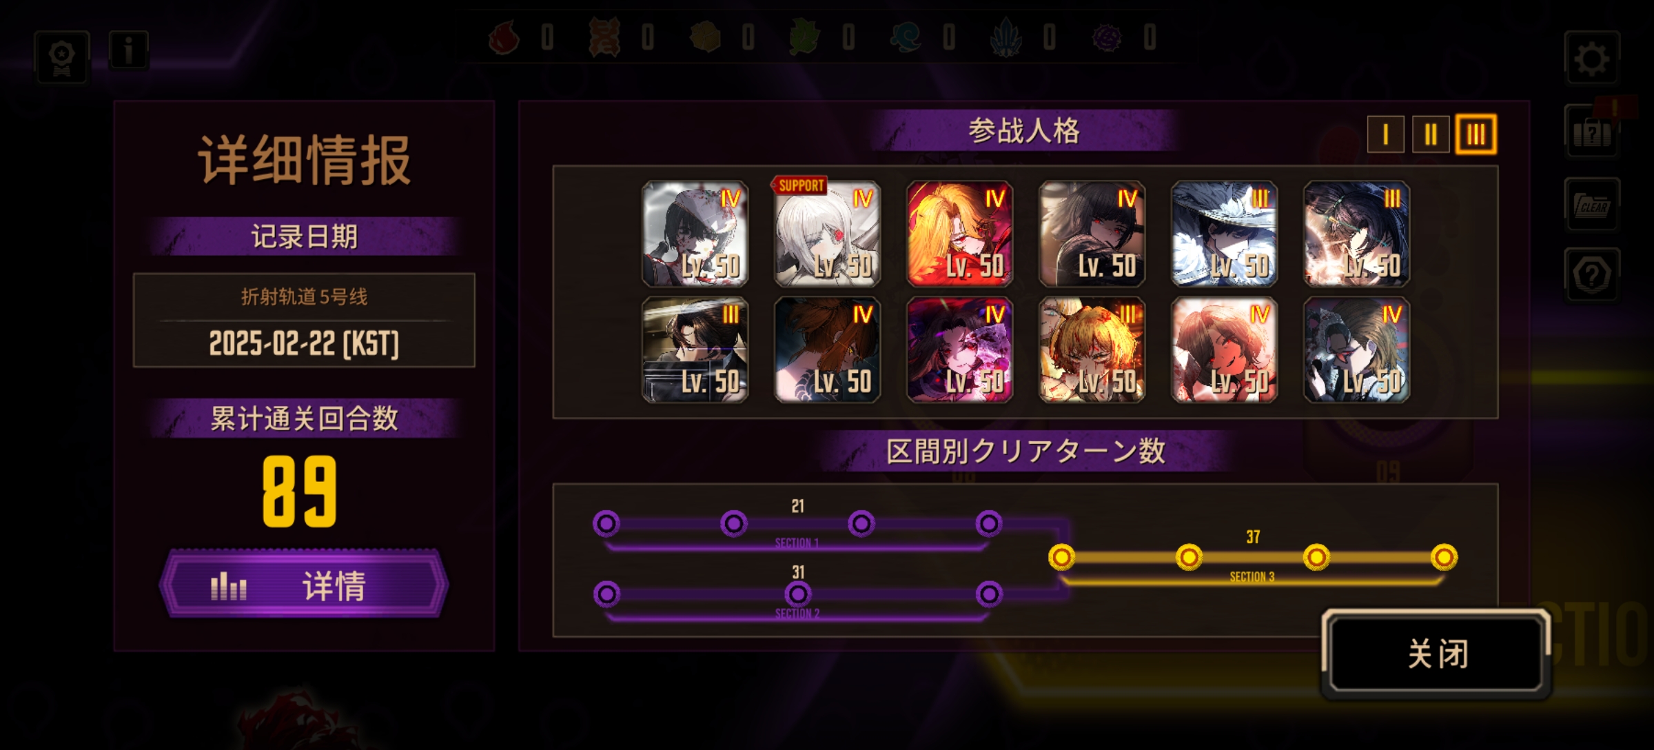Select the feathered-hat identity portrait

[x=1224, y=234]
